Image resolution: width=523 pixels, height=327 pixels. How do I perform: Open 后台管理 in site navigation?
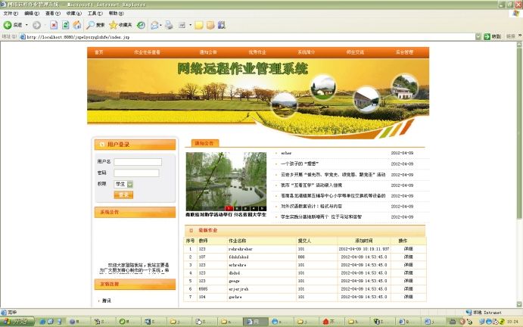[x=404, y=52]
